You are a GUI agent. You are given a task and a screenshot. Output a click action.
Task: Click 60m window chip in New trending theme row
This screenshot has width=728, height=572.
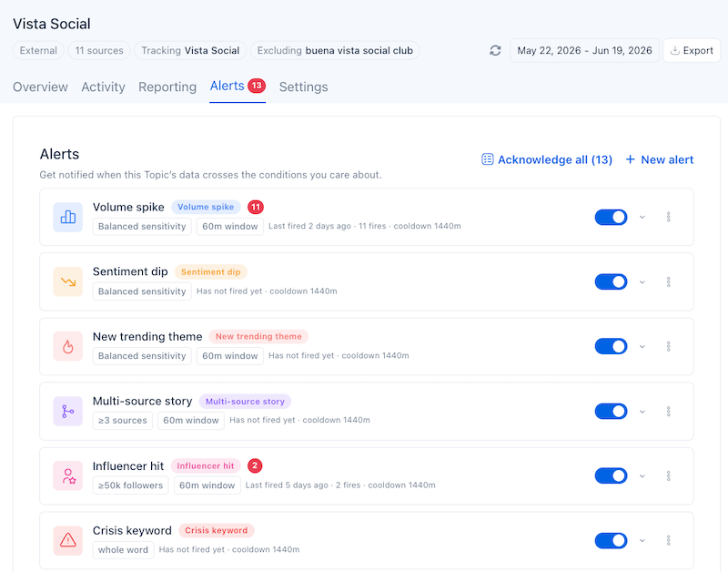[230, 356]
